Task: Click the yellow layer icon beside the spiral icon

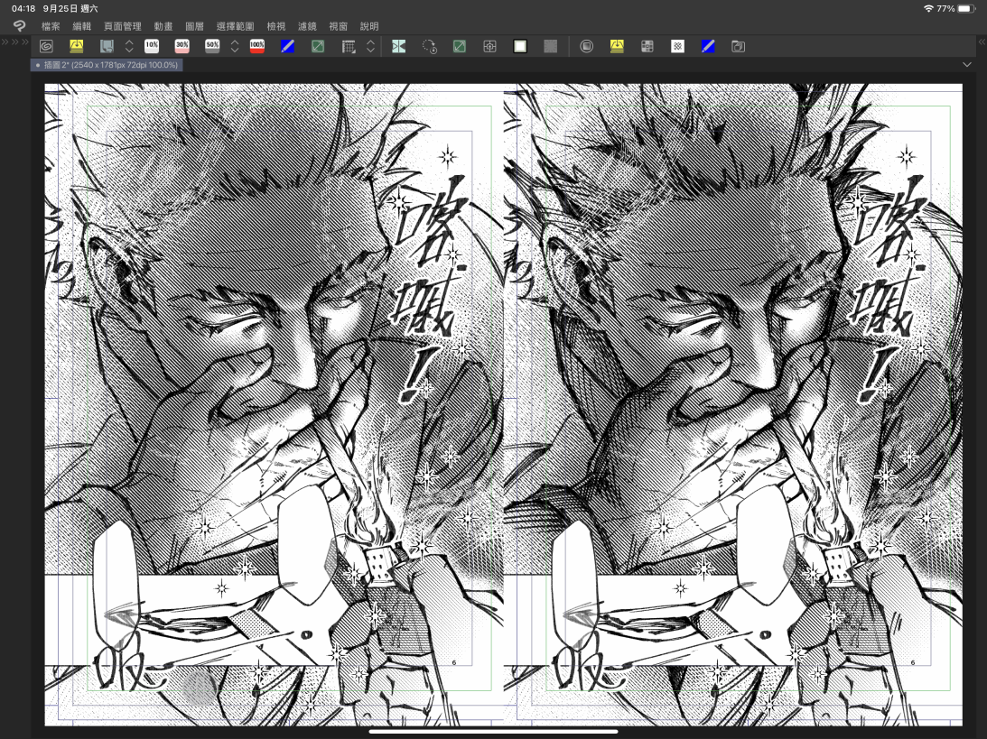Action: [x=76, y=47]
